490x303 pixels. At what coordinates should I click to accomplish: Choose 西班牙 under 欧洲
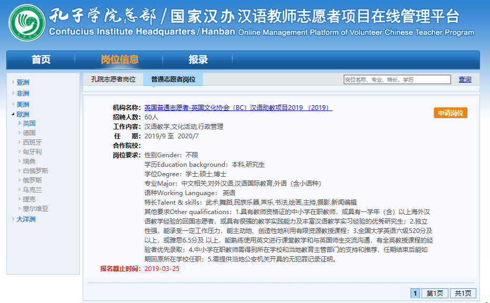click(32, 143)
